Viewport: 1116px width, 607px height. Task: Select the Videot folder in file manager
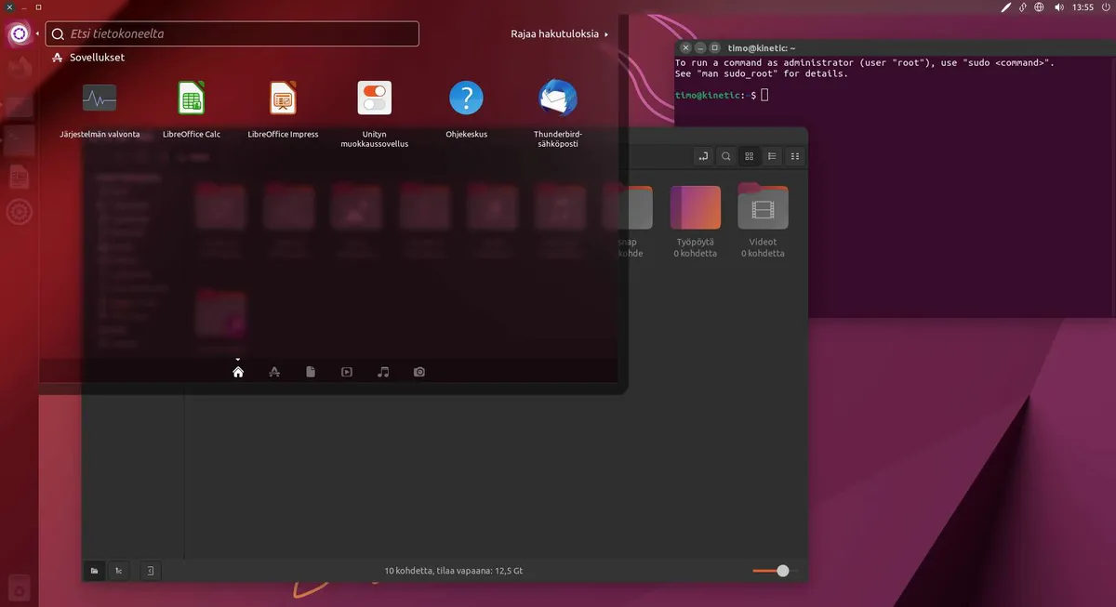pos(763,221)
